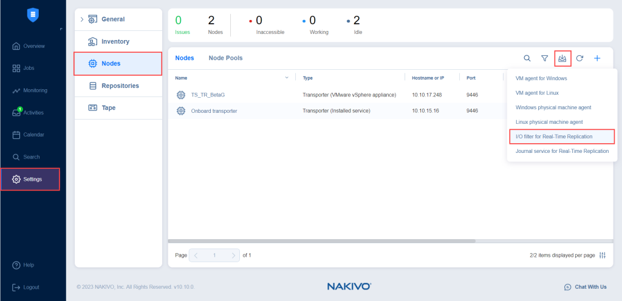This screenshot has height=301, width=622.
Task: Open the TS_TR_BetaG node
Action: coord(208,95)
